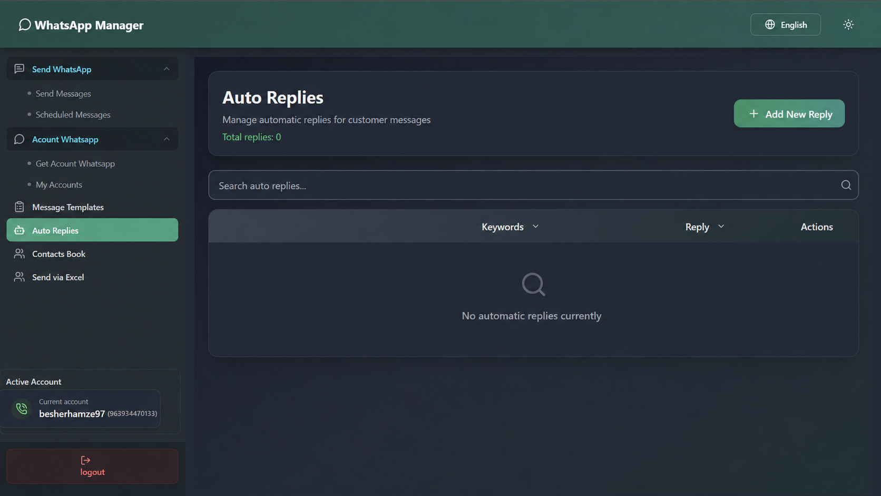Click the logout arrow icon
881x496 pixels.
pos(85,460)
